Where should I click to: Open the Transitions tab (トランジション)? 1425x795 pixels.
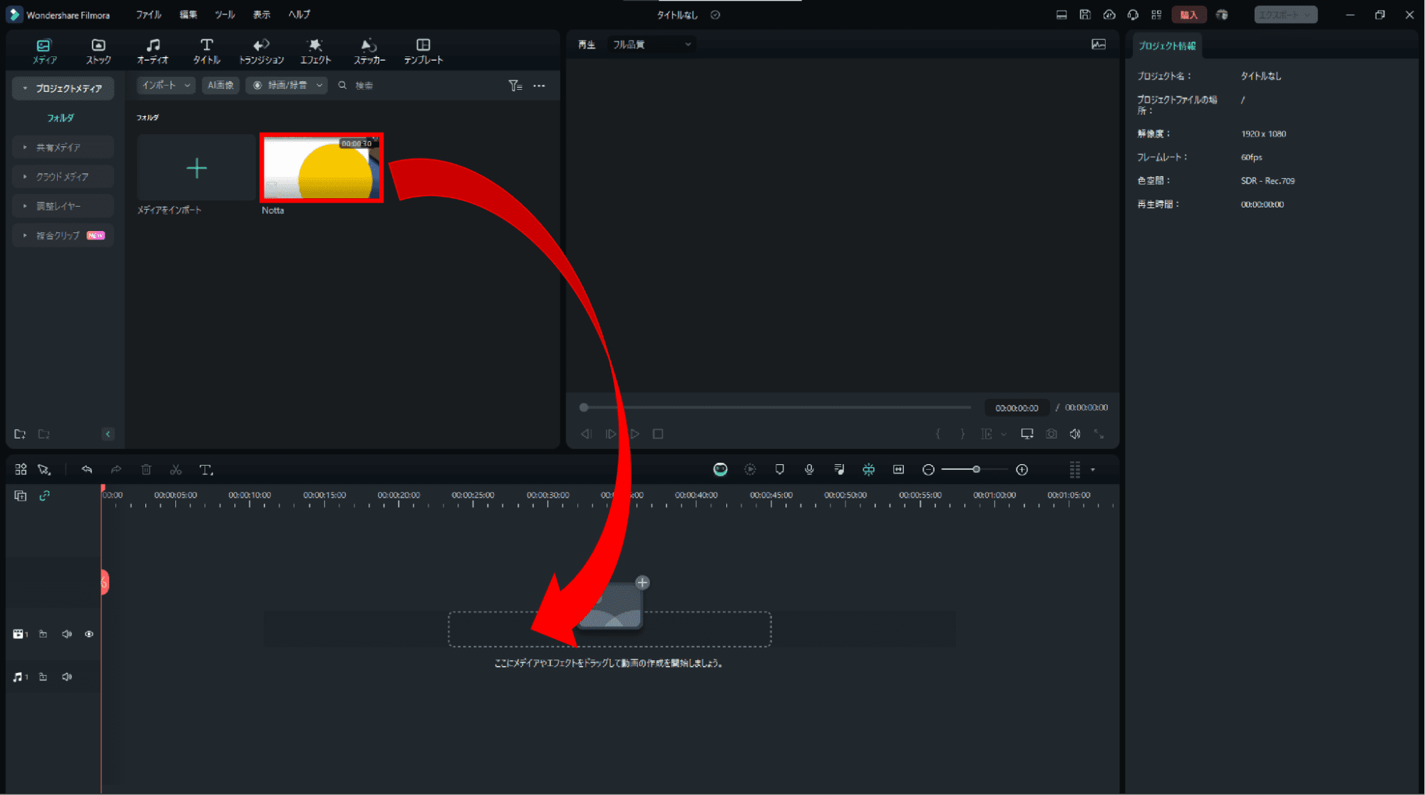click(261, 51)
